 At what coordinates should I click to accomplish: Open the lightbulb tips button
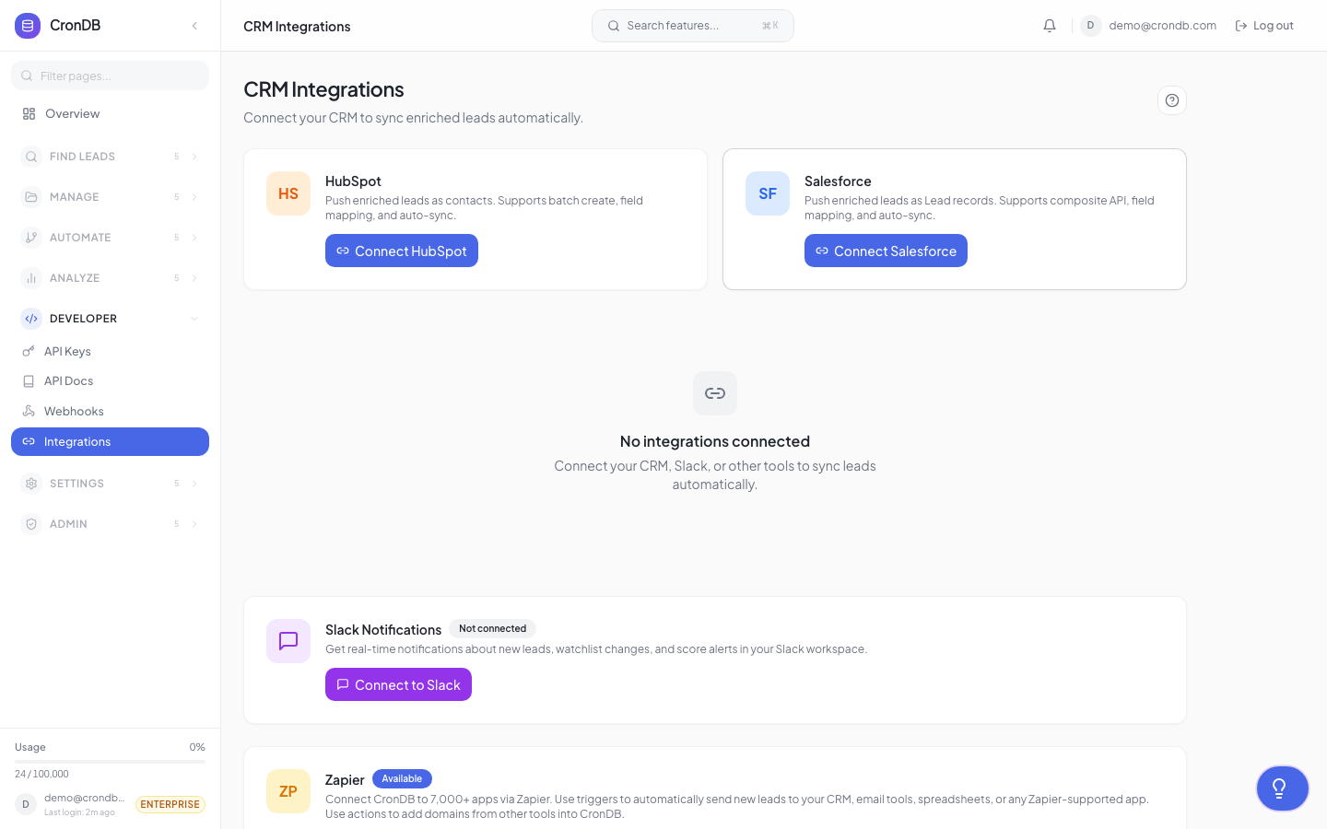pyautogui.click(x=1282, y=788)
